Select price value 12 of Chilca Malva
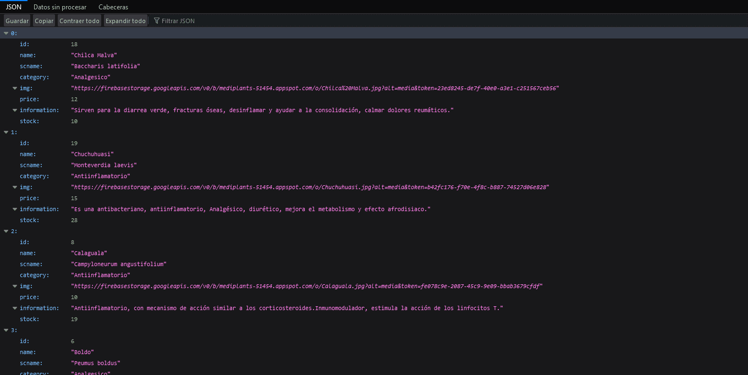Viewport: 748px width, 375px height. [x=74, y=99]
